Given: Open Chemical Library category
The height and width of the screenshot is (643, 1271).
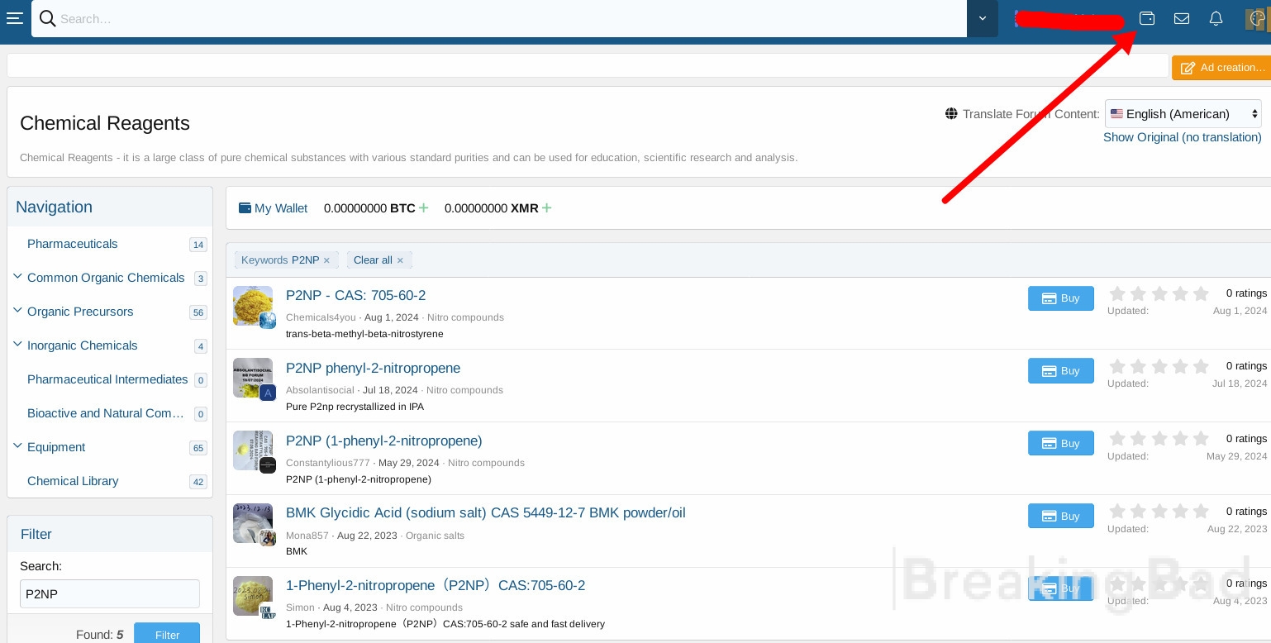Looking at the screenshot, I should point(73,481).
